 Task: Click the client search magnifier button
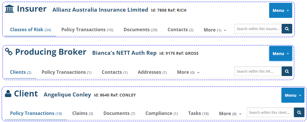click(x=299, y=113)
